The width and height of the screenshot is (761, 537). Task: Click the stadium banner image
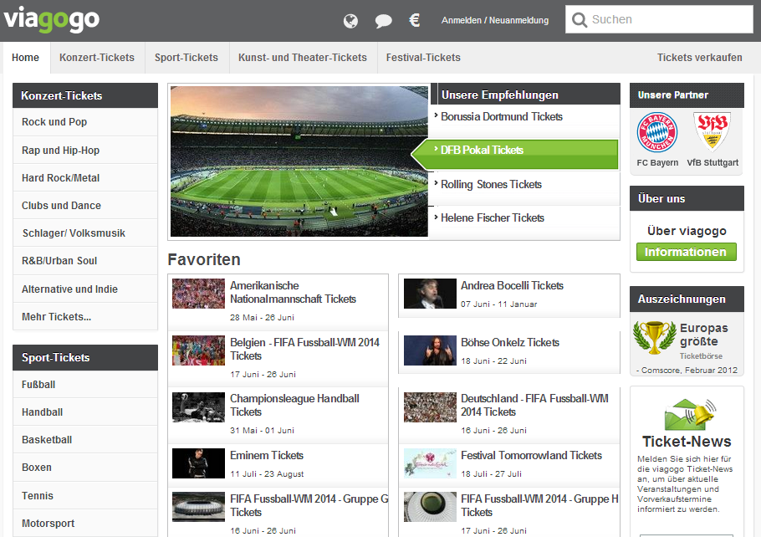point(299,161)
